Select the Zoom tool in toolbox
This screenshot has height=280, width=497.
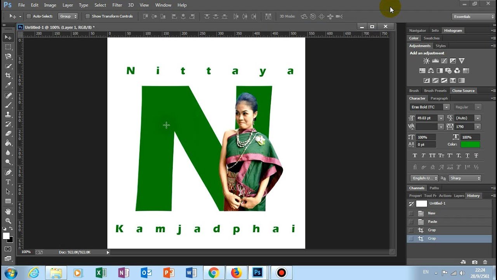[x=8, y=221]
